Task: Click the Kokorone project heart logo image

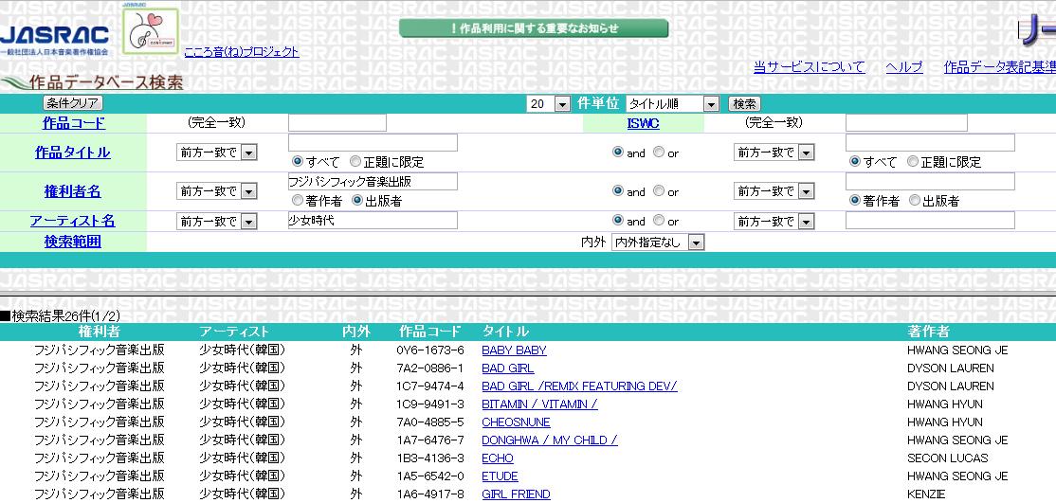Action: click(x=151, y=31)
